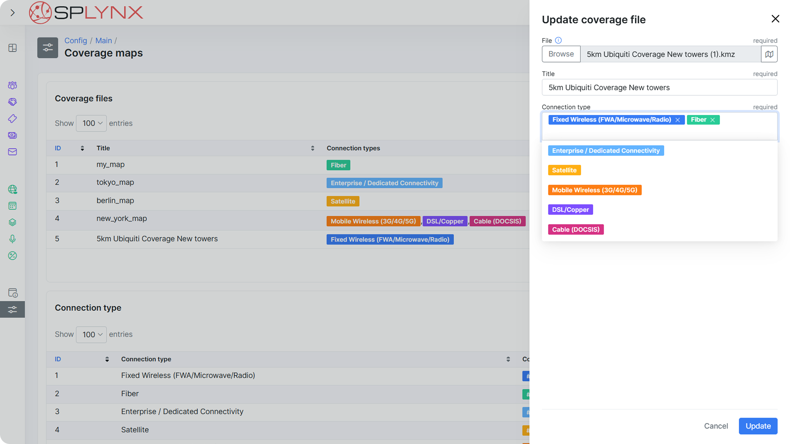790x444 pixels.
Task: Go to Main breadcrumb link
Action: point(104,41)
